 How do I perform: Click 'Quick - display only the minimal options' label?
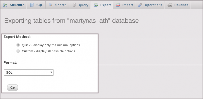click(51, 45)
